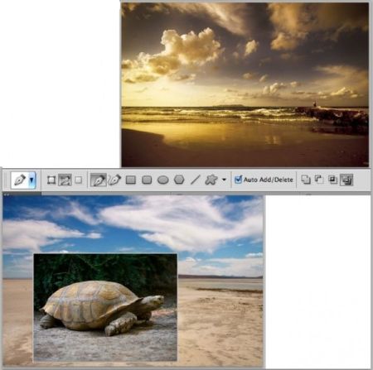373x370 pixels.
Task: Select the Ellipse shape tool
Action: tap(163, 180)
